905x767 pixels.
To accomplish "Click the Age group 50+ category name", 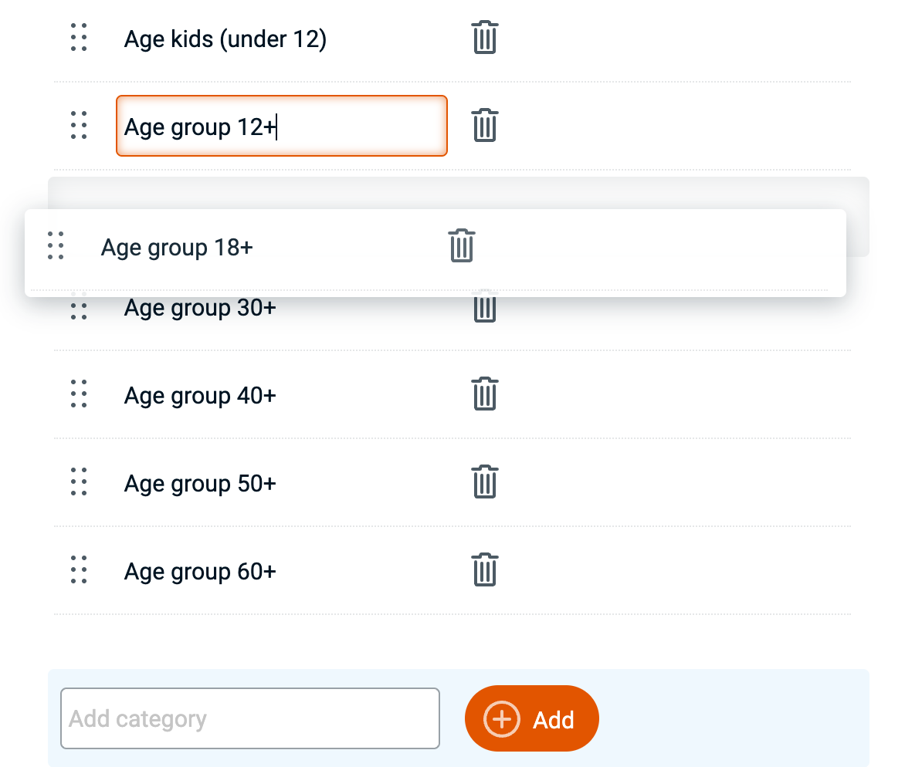I will 200,484.
